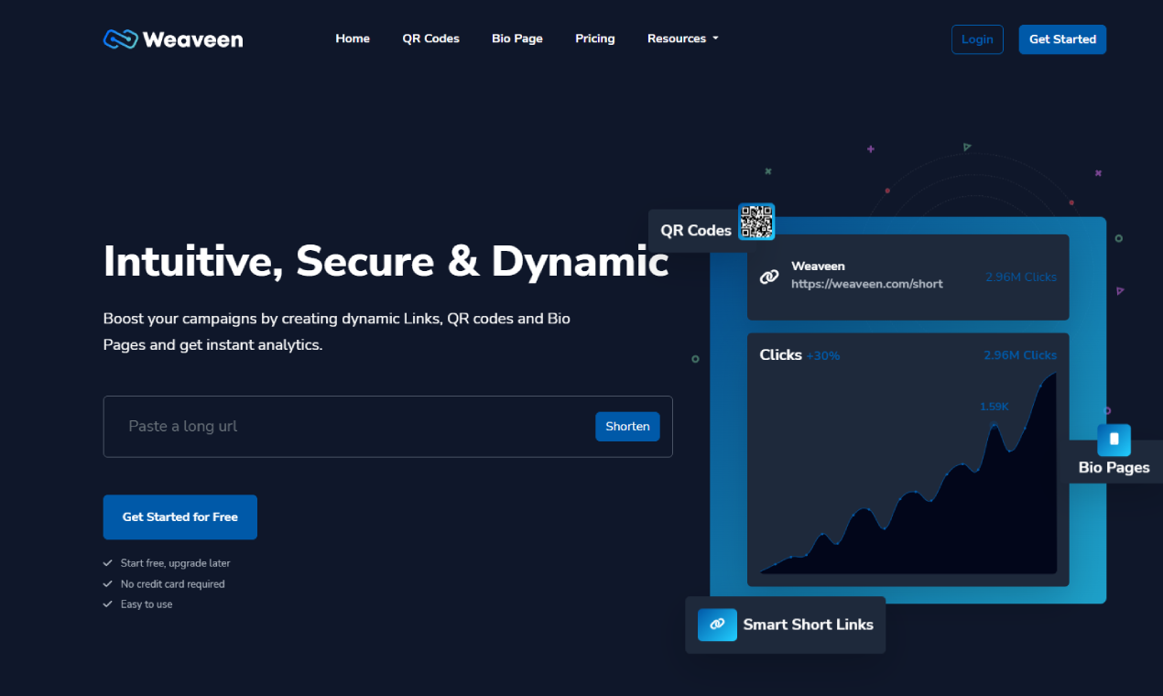Screen dimensions: 1163x696
Task: Click the https://weaveen.com/short link text
Action: [867, 284]
